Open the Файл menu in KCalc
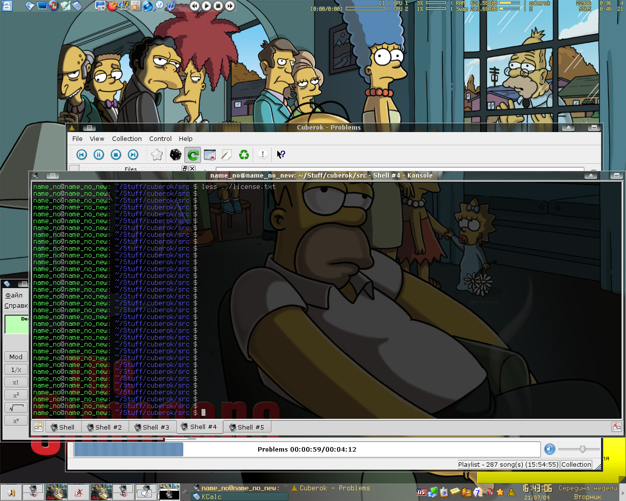 (14, 295)
